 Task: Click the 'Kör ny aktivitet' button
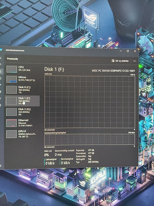[x=120, y=61]
